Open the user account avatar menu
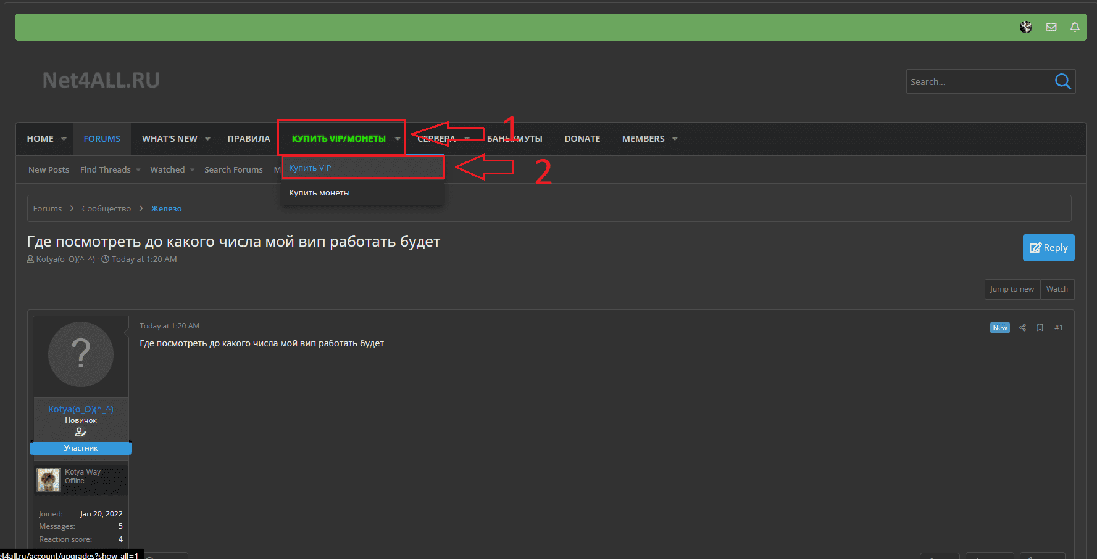This screenshot has height=559, width=1097. [1026, 27]
